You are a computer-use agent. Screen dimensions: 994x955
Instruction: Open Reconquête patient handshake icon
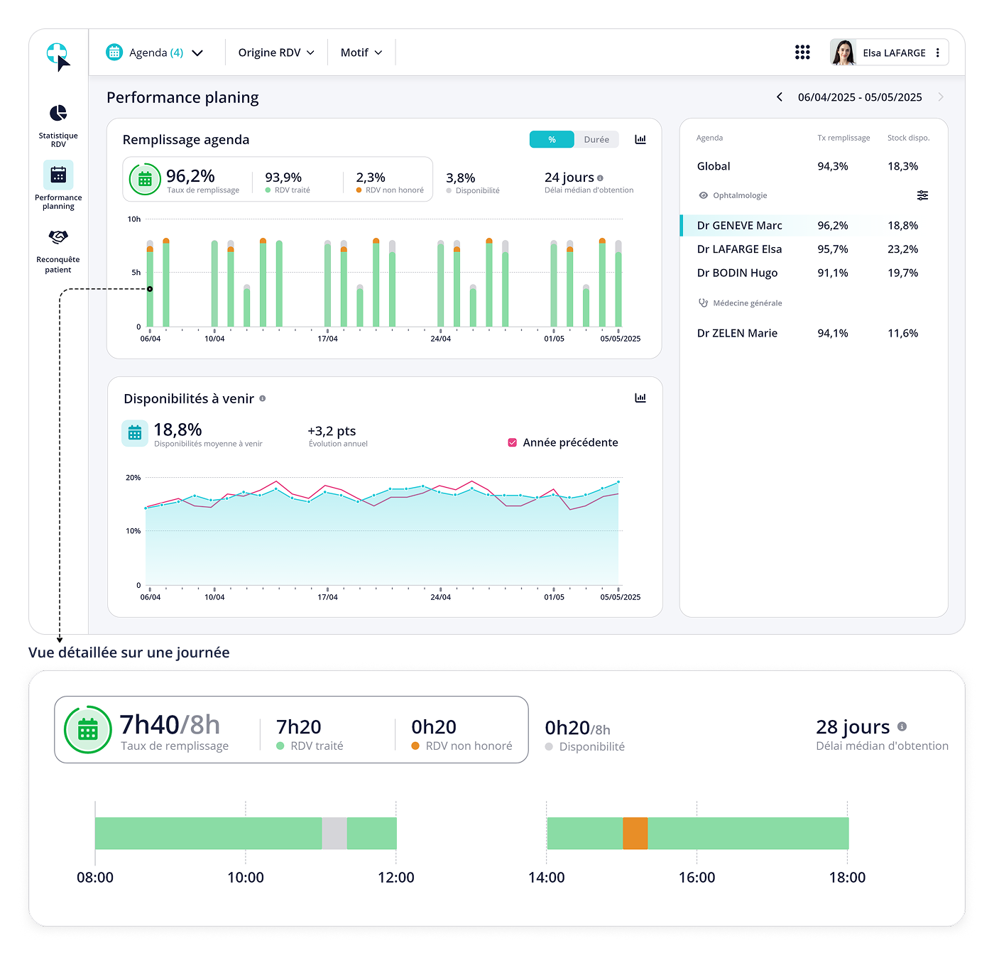[x=58, y=236]
